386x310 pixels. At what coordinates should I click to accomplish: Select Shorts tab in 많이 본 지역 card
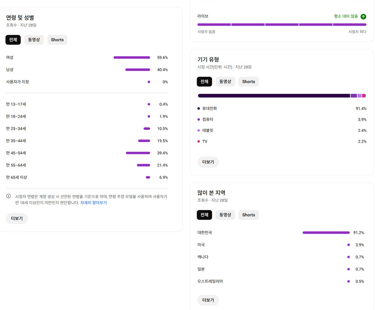249,215
